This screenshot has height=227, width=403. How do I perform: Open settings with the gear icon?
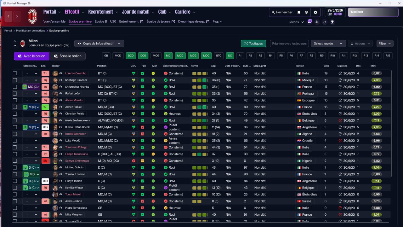(x=315, y=12)
